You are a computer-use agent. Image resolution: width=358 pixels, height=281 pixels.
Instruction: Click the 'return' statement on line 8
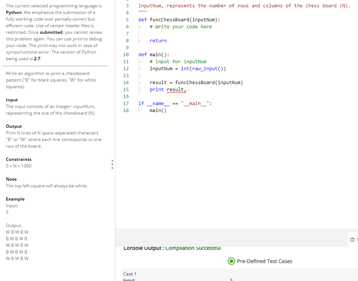pyautogui.click(x=158, y=41)
